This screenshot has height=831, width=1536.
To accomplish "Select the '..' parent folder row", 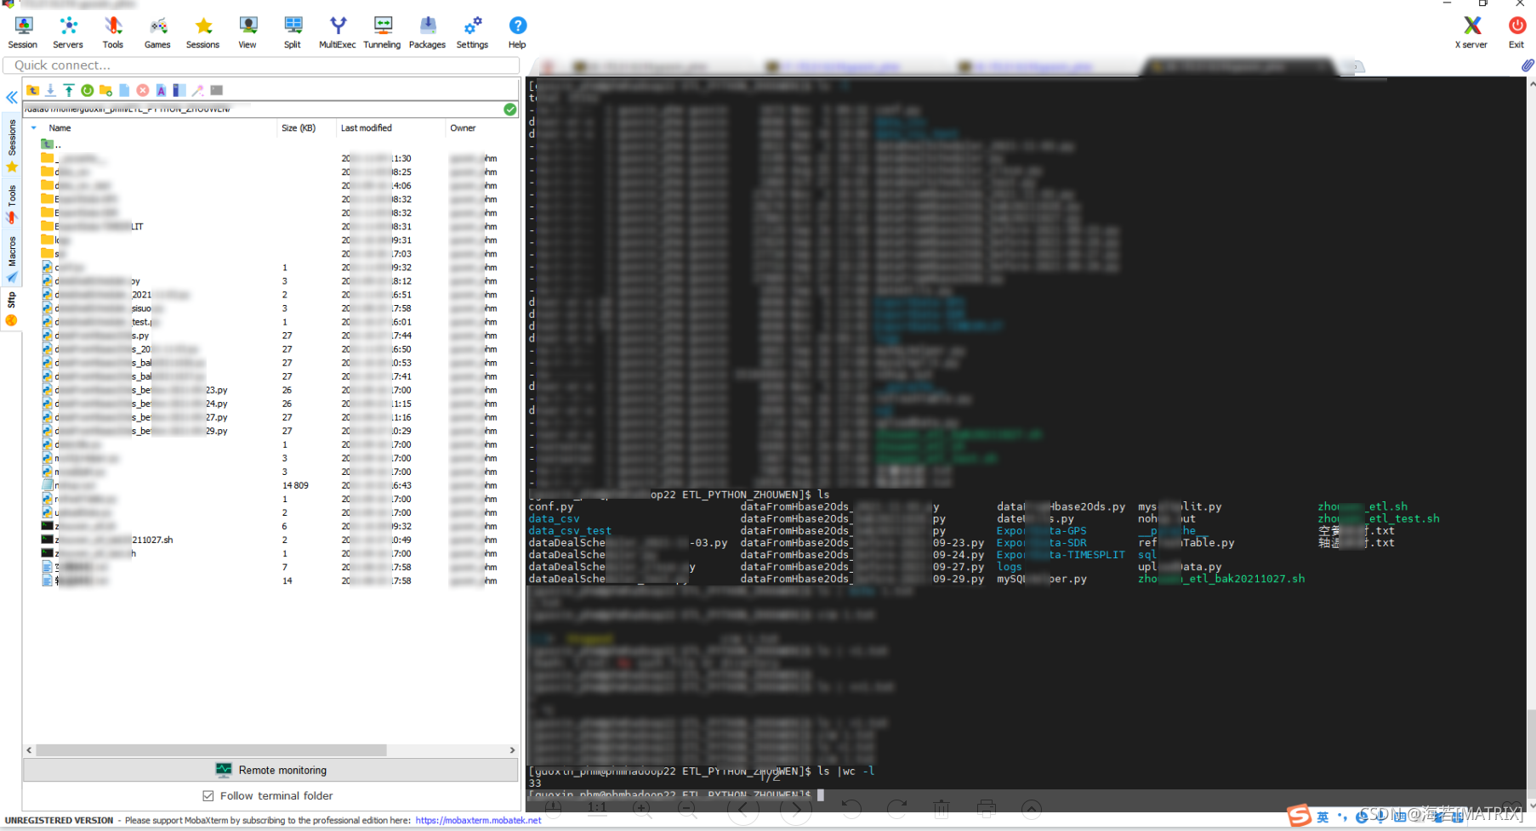I will tap(51, 144).
